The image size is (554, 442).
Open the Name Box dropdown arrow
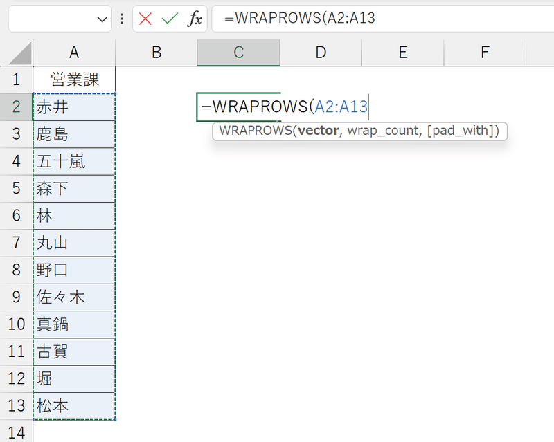pos(102,19)
